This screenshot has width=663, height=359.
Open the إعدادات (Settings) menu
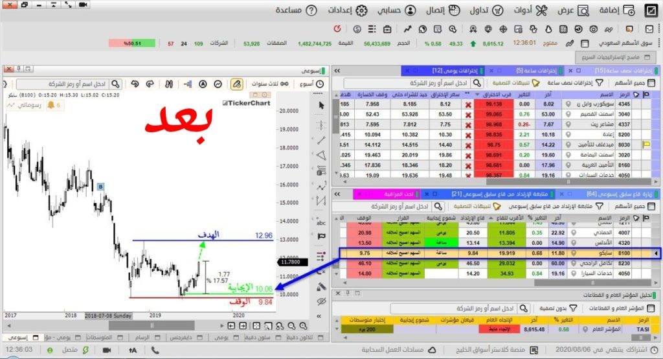348,10
